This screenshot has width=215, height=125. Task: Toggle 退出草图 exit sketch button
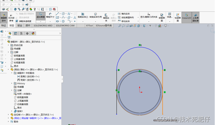pos(41,16)
